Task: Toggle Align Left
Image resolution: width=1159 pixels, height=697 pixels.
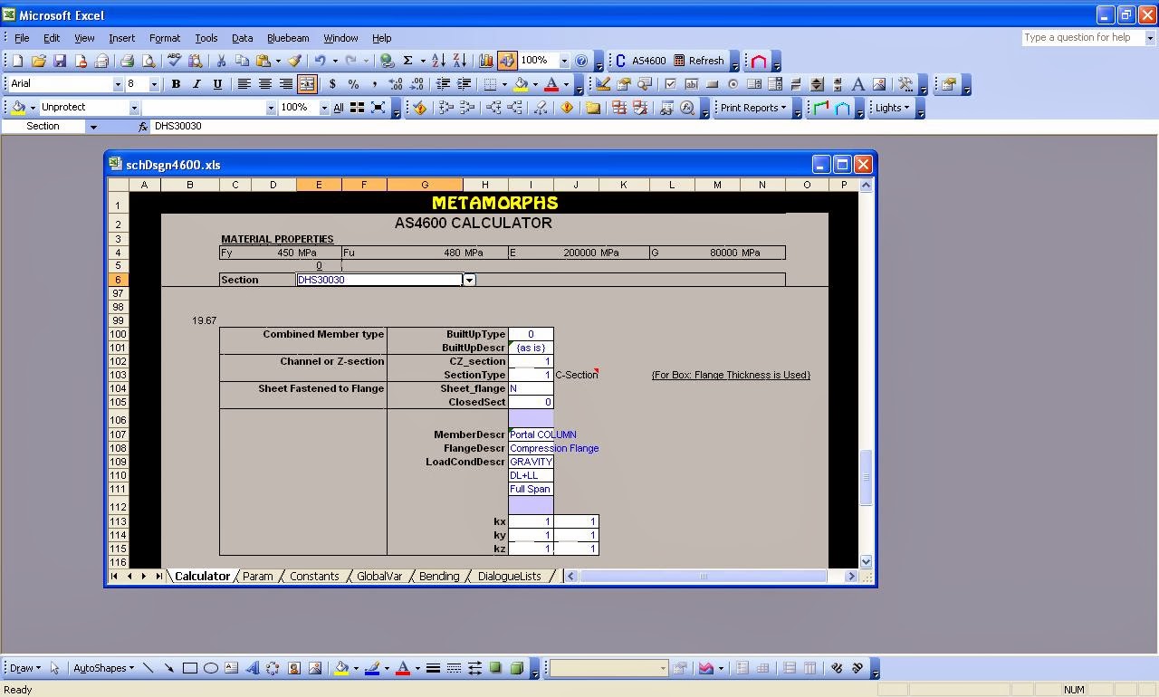Action: tap(244, 84)
